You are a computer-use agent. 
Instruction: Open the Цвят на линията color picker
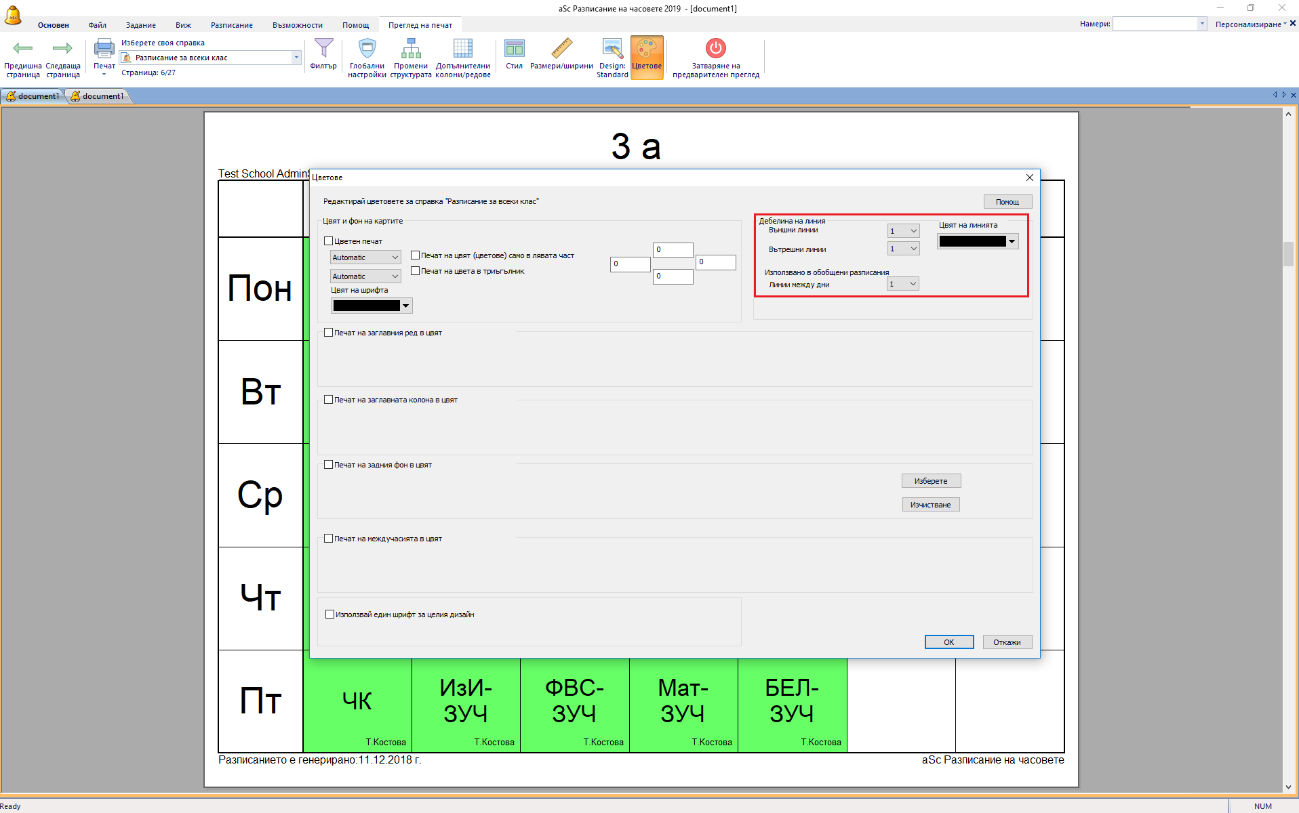coord(978,241)
